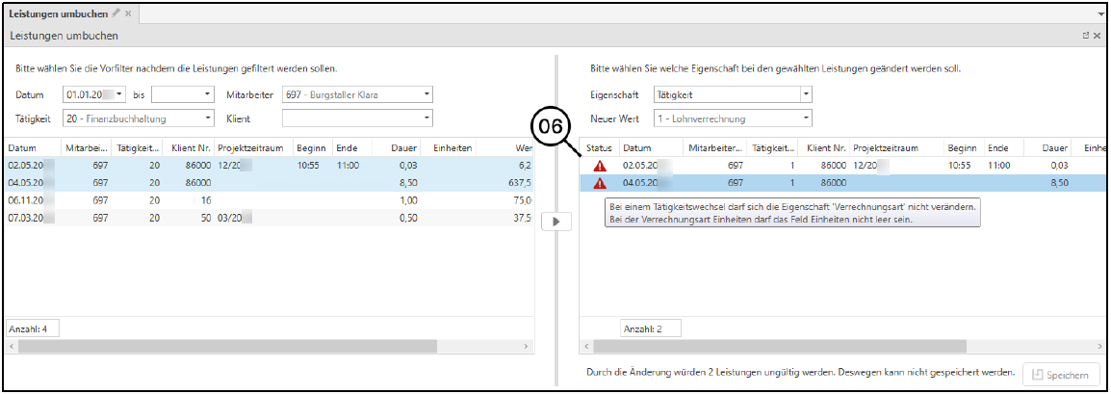Close the Leistungen umbuchen panel
The image size is (1111, 394).
pyautogui.click(x=1098, y=36)
